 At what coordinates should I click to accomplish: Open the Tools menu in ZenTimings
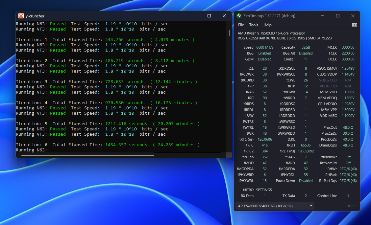[x=253, y=25]
